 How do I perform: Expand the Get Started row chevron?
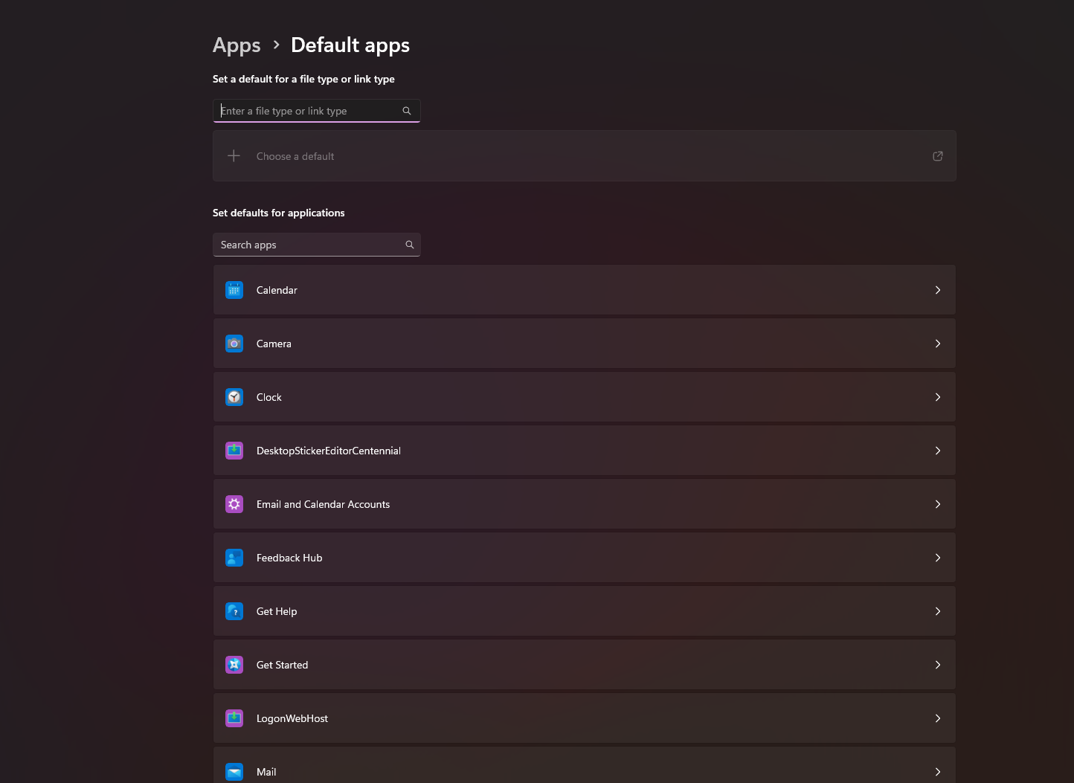[x=937, y=665]
